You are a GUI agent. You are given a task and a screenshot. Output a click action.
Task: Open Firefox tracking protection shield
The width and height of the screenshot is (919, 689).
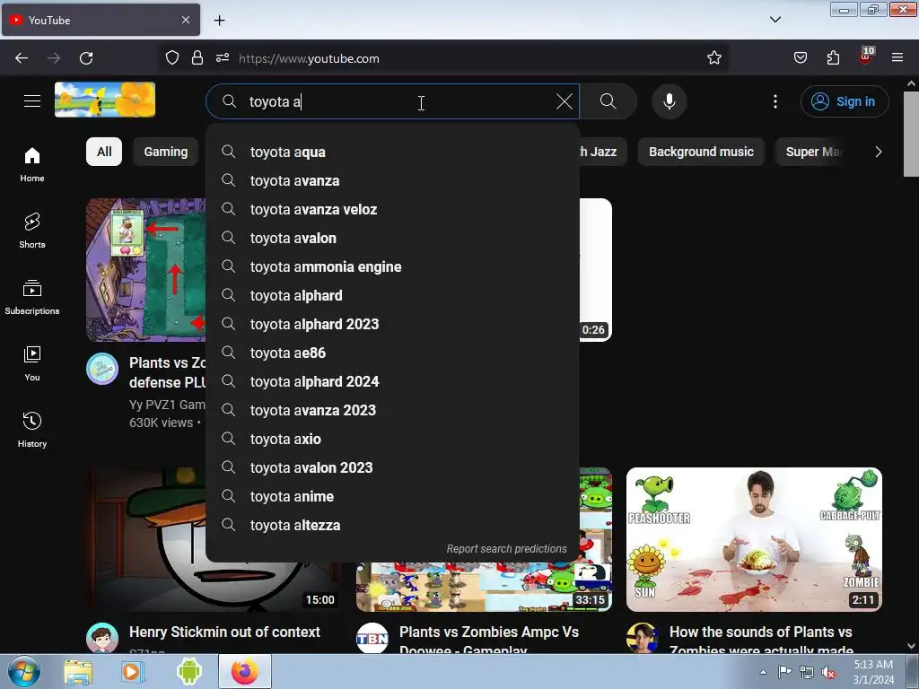171,58
